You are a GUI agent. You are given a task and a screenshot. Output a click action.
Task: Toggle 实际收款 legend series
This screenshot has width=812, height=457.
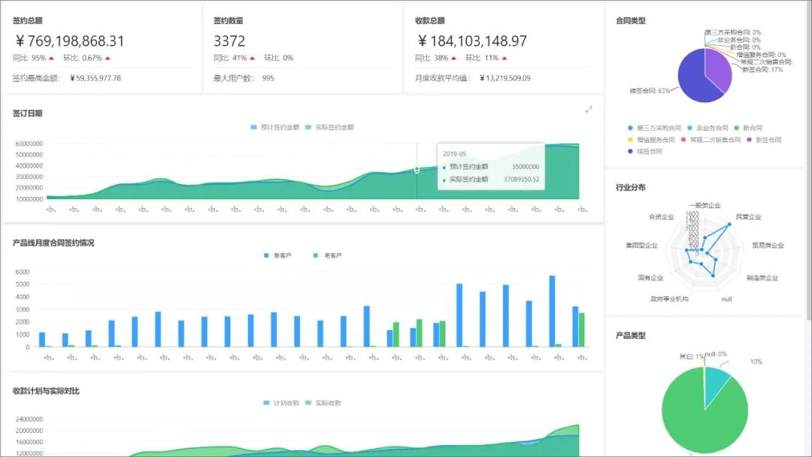point(323,403)
